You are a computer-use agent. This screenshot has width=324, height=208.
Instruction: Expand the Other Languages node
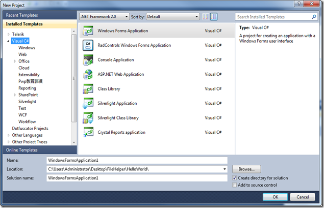tap(9, 135)
